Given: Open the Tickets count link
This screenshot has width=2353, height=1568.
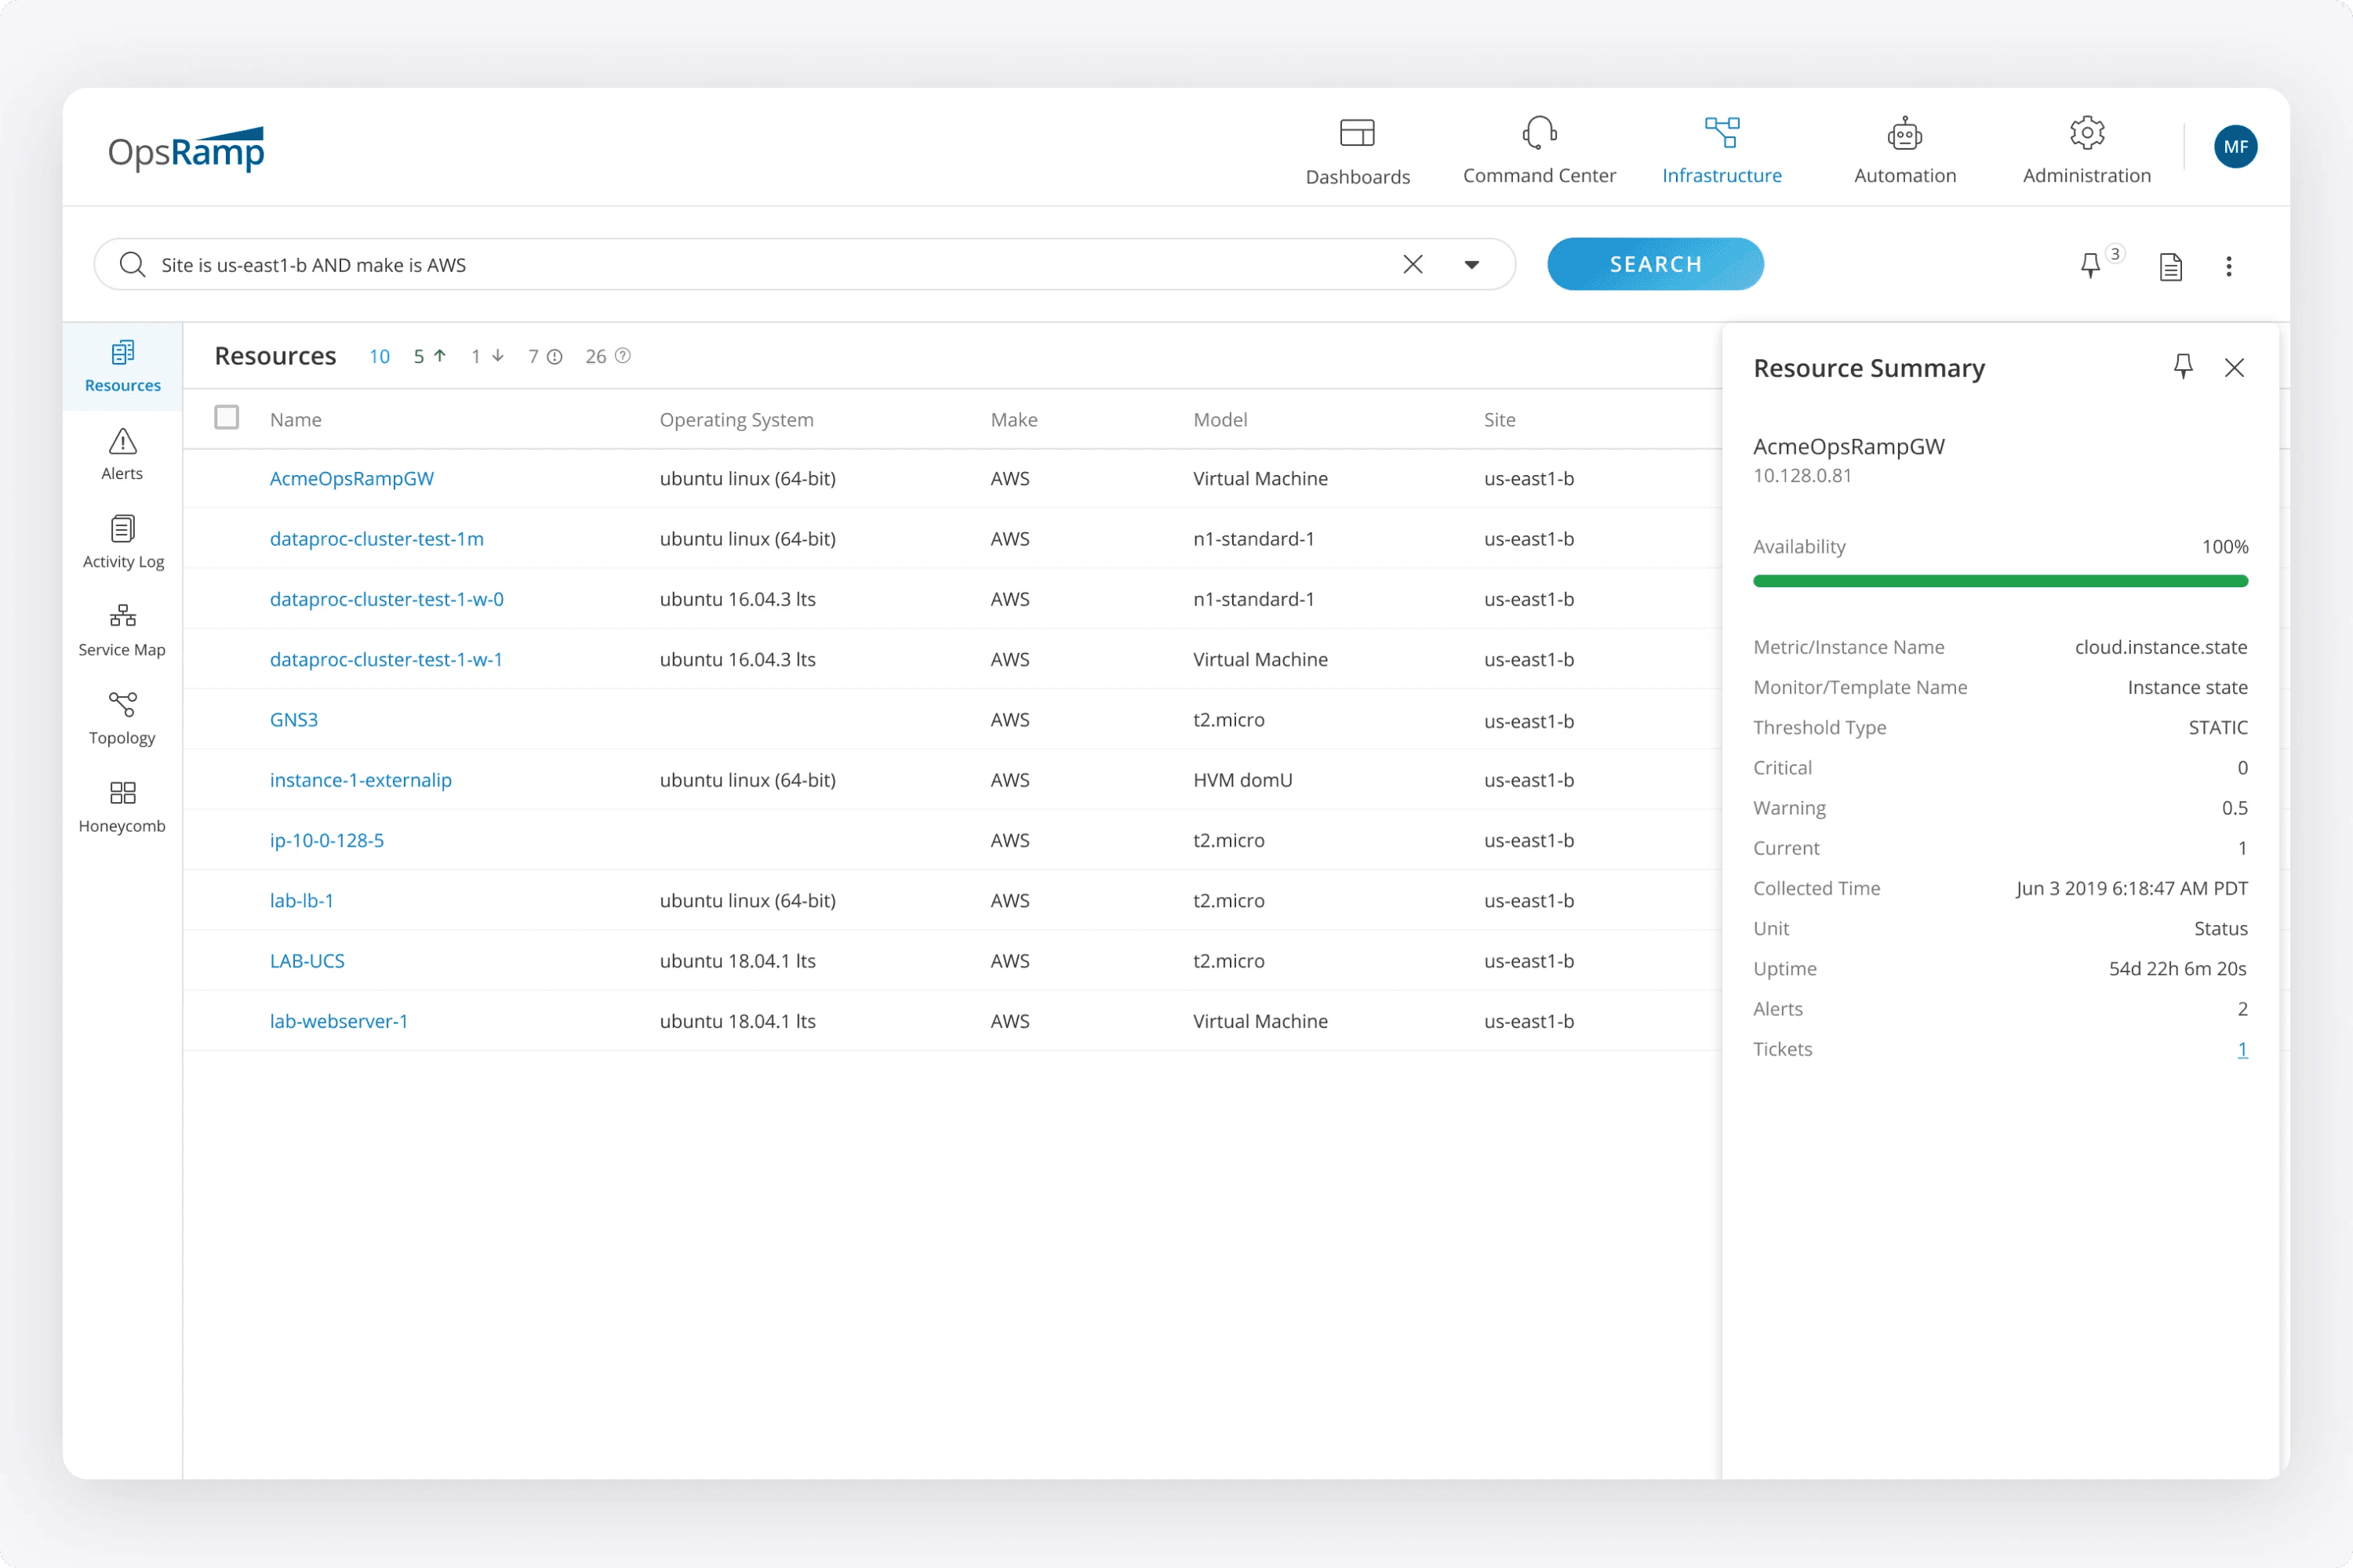Looking at the screenshot, I should pyautogui.click(x=2242, y=1049).
